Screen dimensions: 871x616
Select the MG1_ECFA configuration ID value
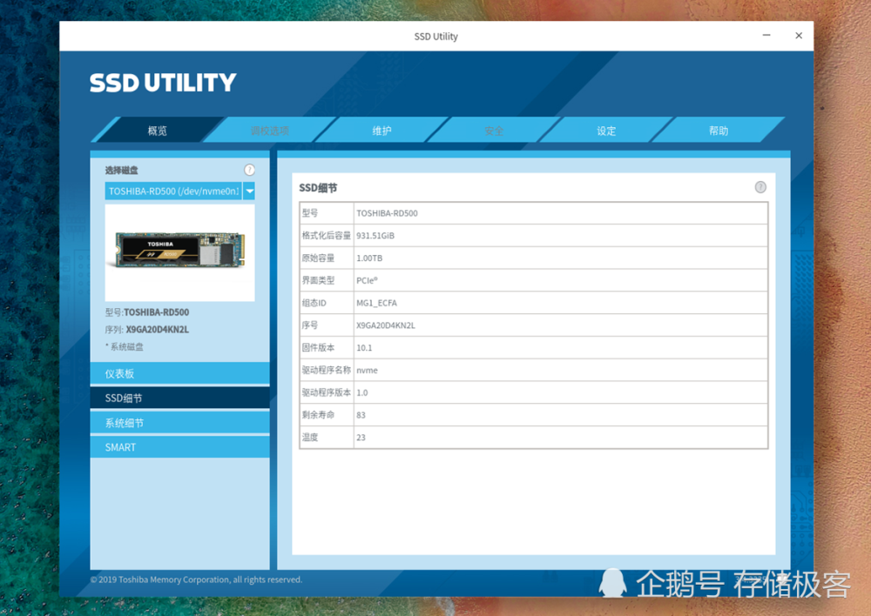376,303
